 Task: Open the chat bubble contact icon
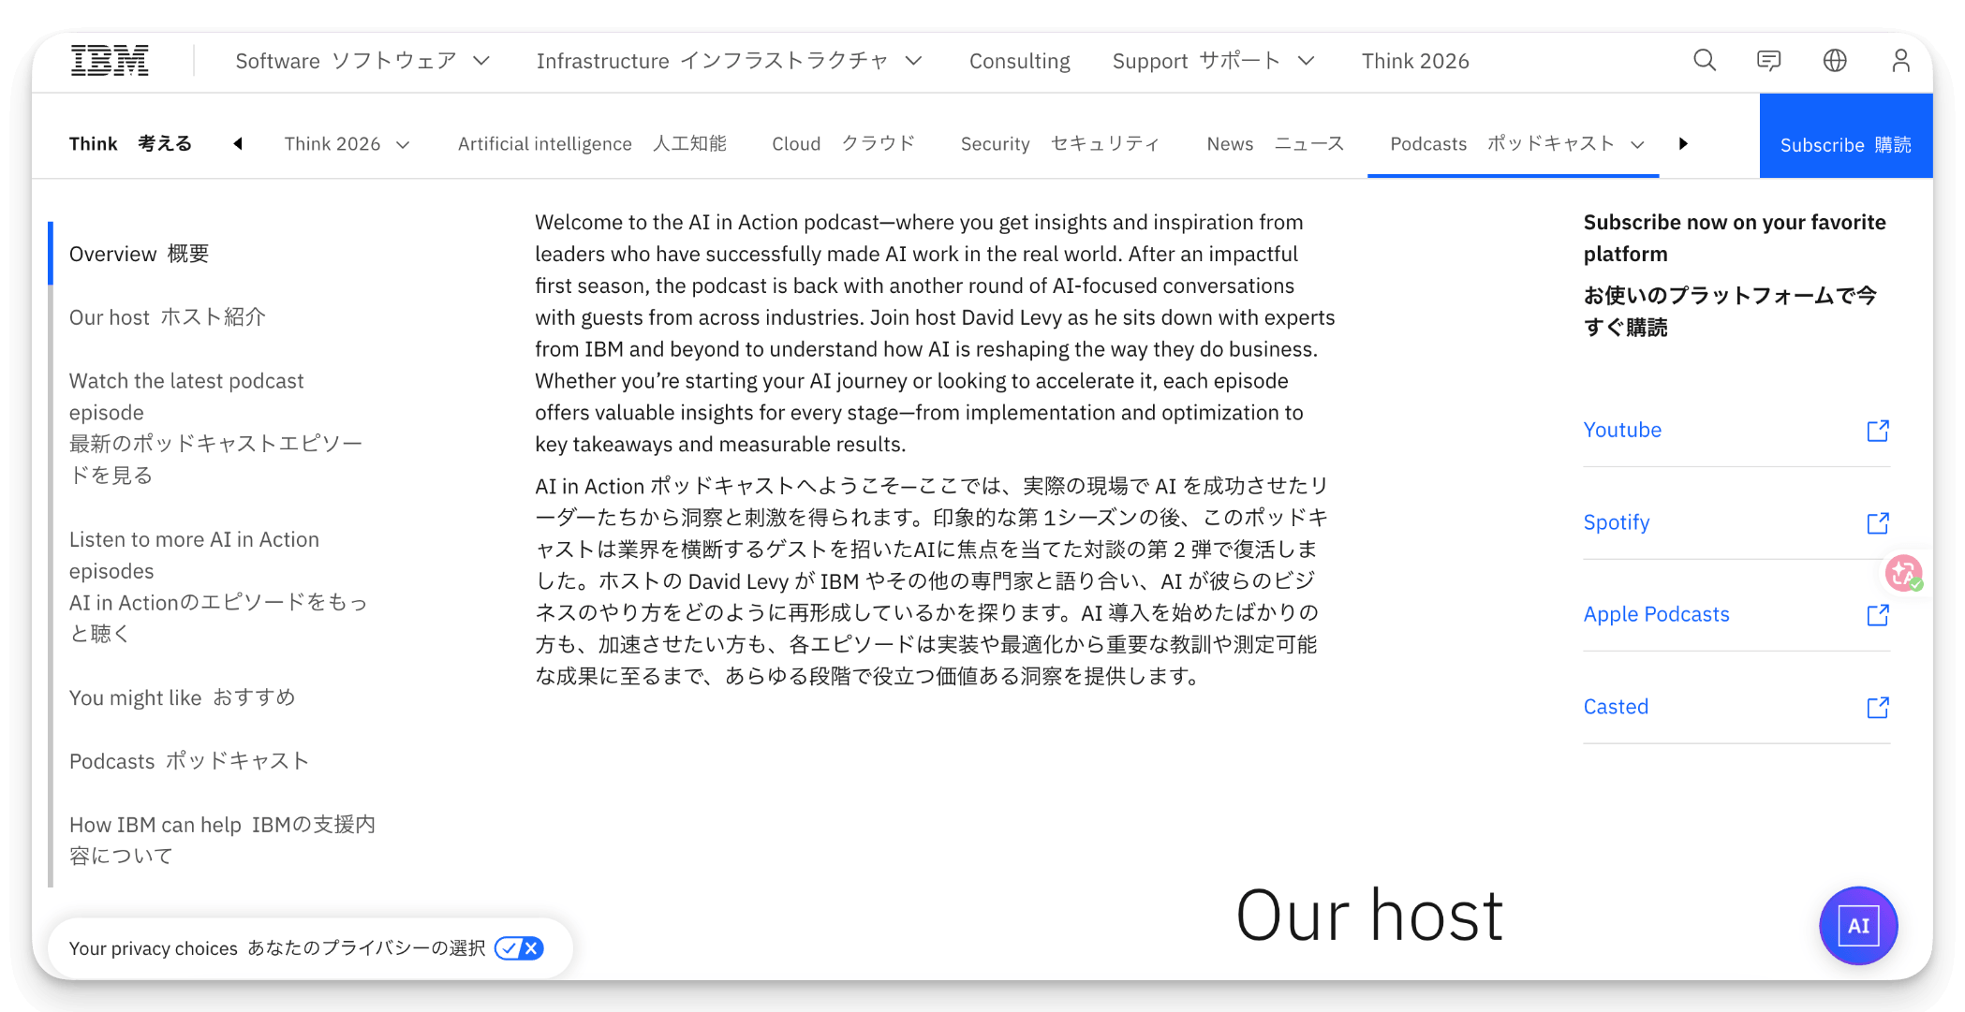1769,61
